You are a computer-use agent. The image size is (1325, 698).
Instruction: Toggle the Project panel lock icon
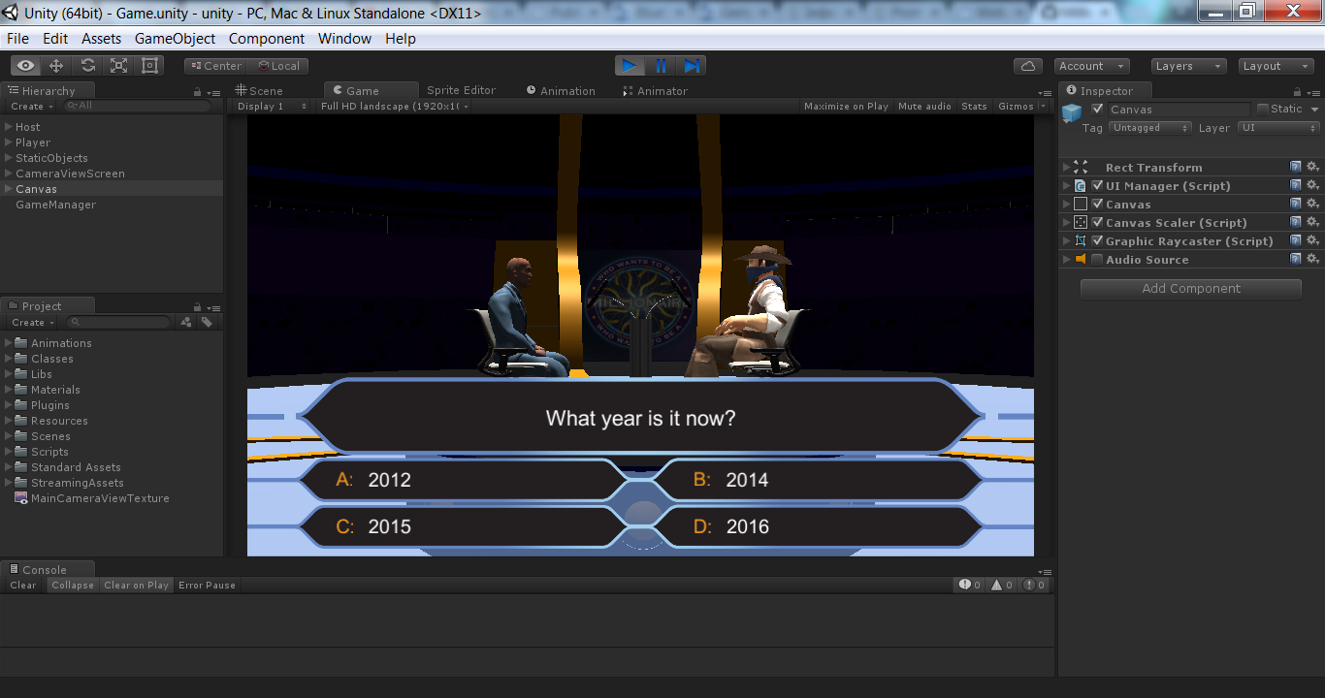coord(198,307)
